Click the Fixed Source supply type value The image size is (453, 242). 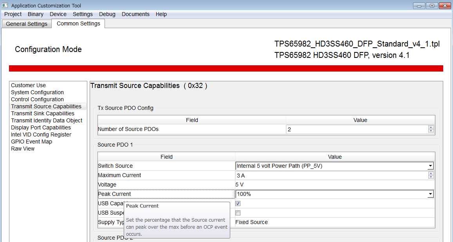coord(252,222)
